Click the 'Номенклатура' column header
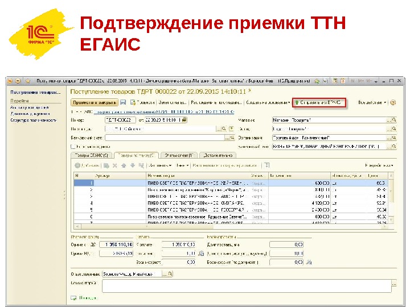This screenshot has height=307, width=410. point(198,176)
